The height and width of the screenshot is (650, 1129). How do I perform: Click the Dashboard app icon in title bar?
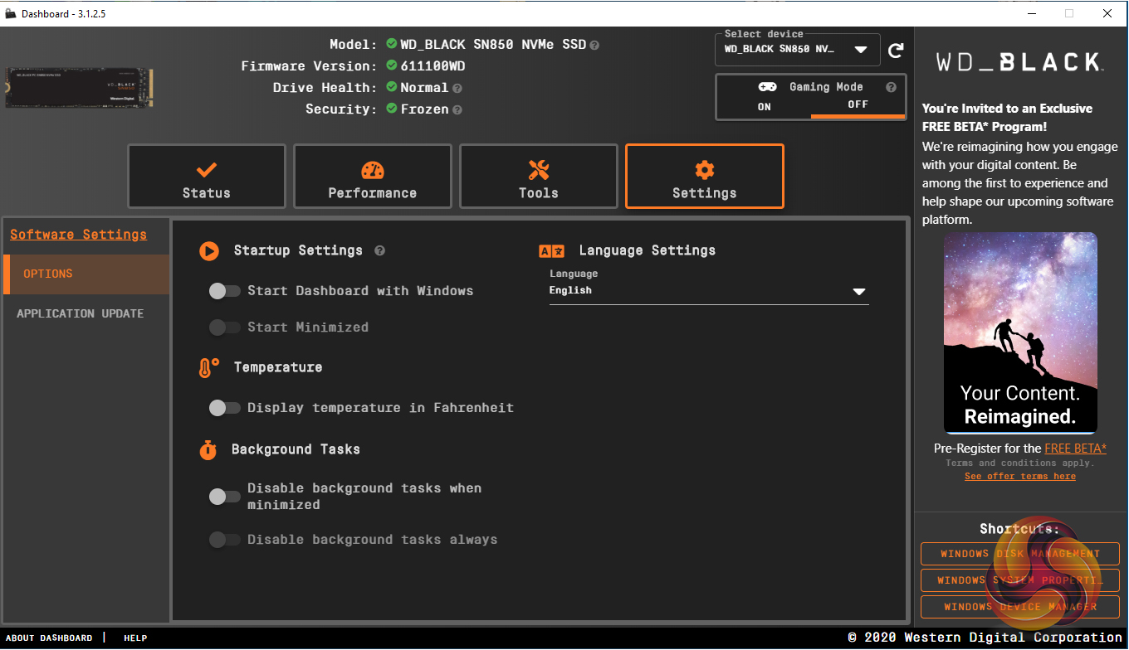(10, 13)
